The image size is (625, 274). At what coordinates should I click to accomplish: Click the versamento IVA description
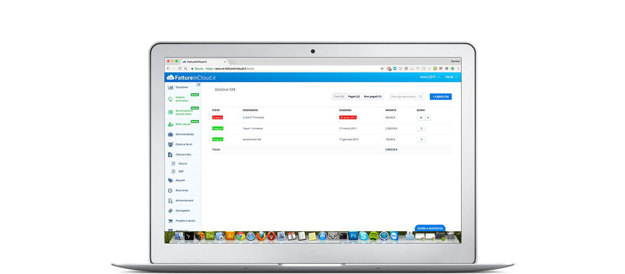(x=252, y=139)
